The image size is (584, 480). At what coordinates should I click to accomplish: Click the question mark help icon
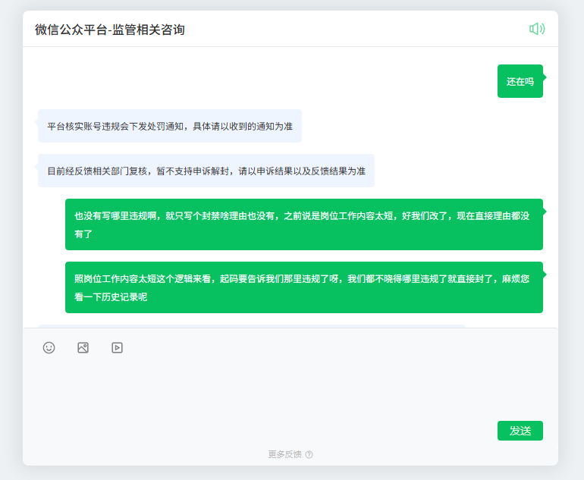pos(309,454)
